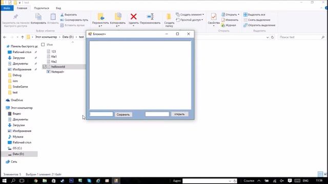Image resolution: width=328 pixels, height=184 pixels.
Task: Click Select none (Снять выделение)
Action: (x=257, y=20)
